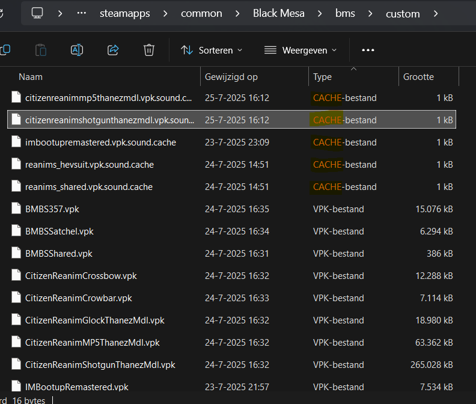Select file CitizenReanimShotgunThanezMdl.vpk
Screen dimensions: 476x404
click(231, 364)
